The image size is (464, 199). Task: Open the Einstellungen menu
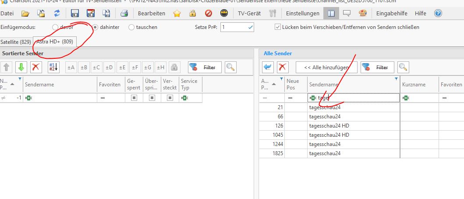pos(302,13)
